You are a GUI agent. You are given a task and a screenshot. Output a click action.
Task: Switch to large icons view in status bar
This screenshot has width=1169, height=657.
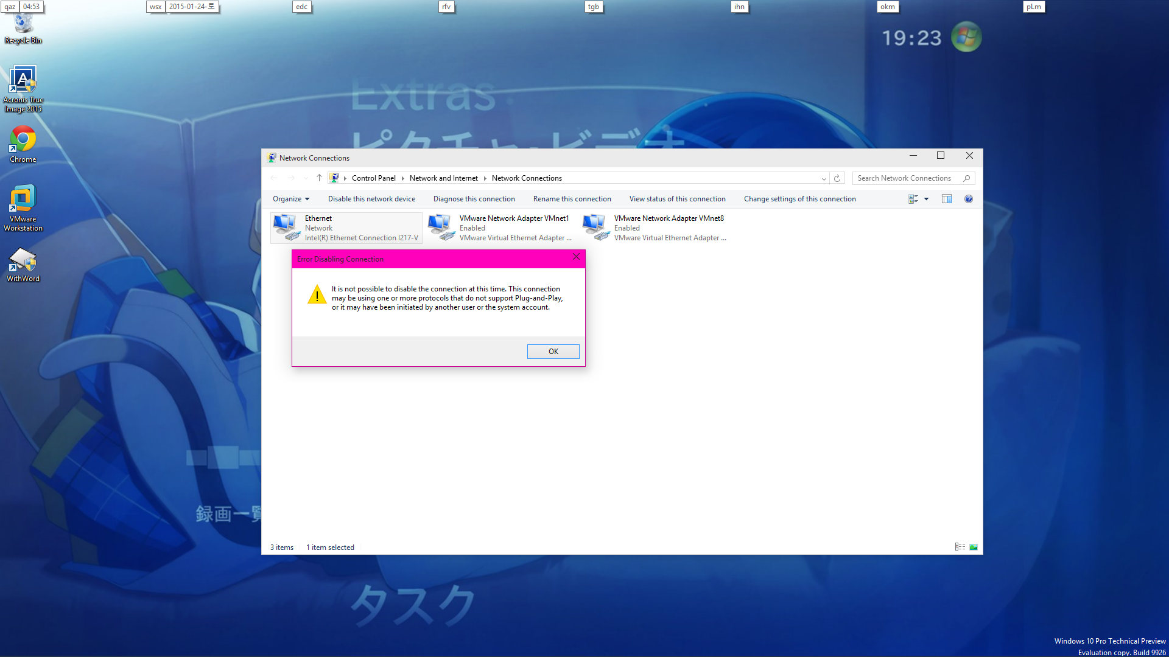(974, 547)
